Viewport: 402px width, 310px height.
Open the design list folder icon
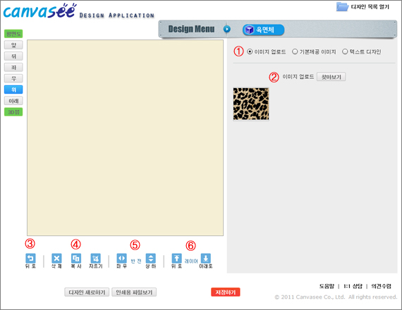click(x=342, y=6)
